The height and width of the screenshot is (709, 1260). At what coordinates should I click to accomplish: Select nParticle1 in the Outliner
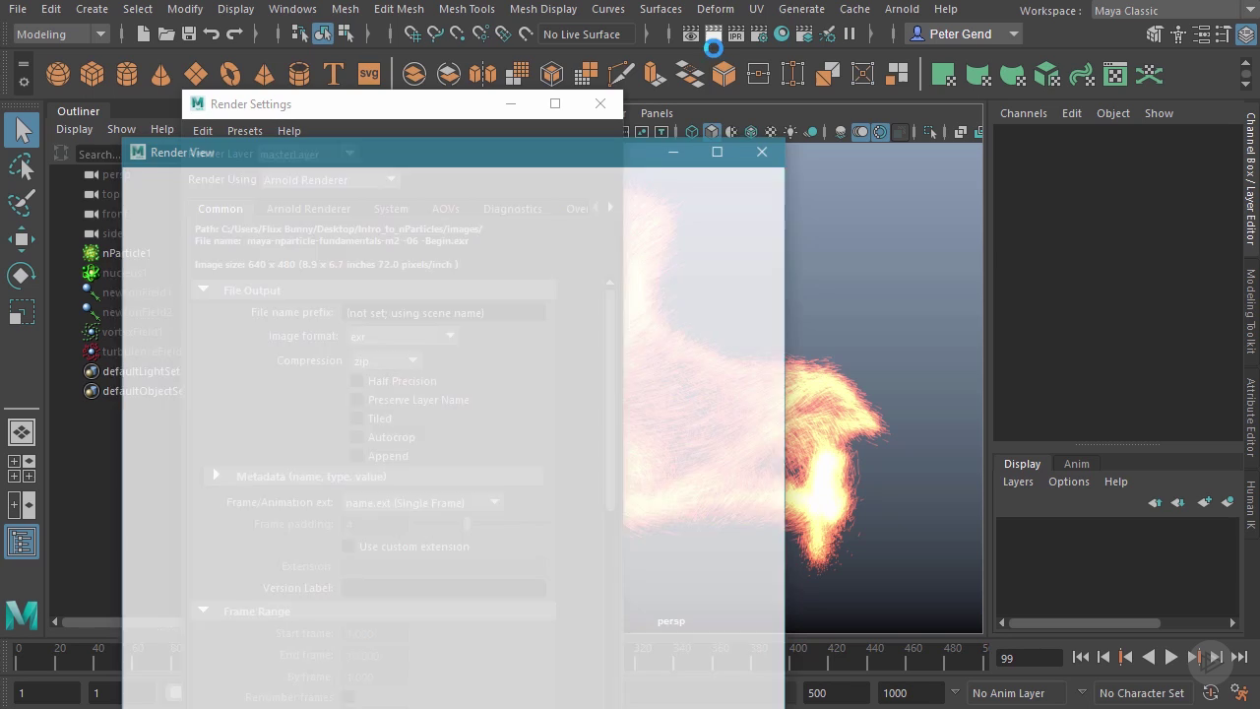point(126,253)
